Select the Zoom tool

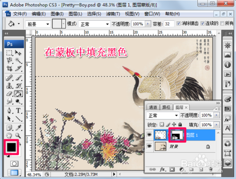18,135
